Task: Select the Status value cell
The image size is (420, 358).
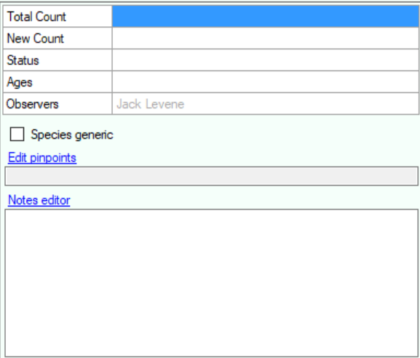Action: point(266,60)
